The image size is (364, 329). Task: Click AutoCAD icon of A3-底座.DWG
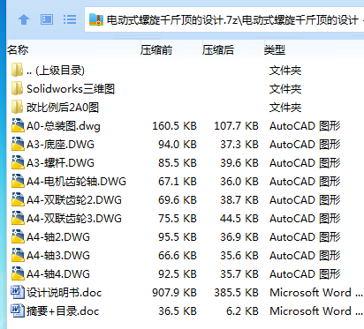click(x=18, y=144)
